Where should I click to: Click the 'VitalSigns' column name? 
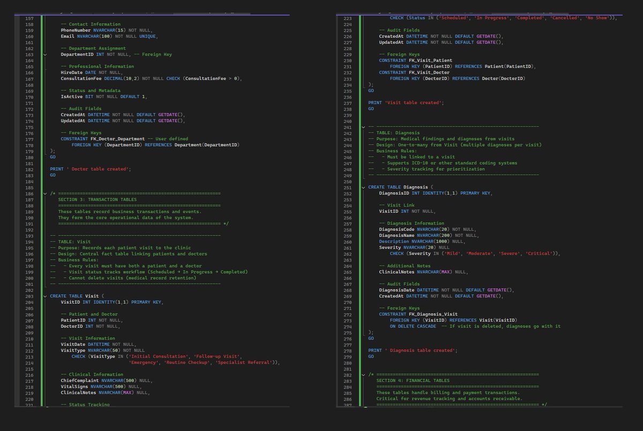point(74,387)
